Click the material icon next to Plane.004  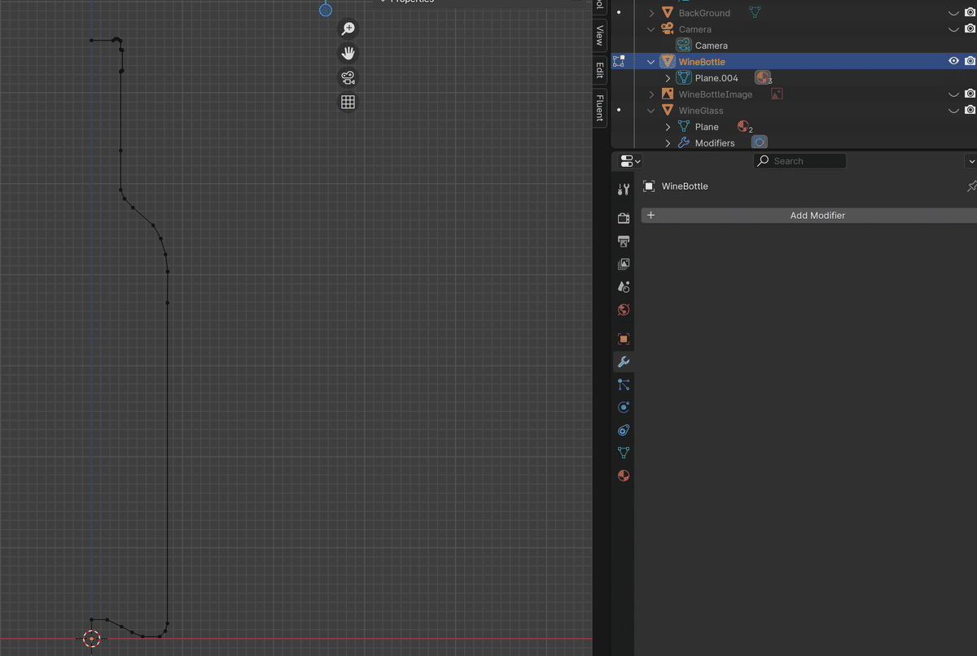click(763, 78)
